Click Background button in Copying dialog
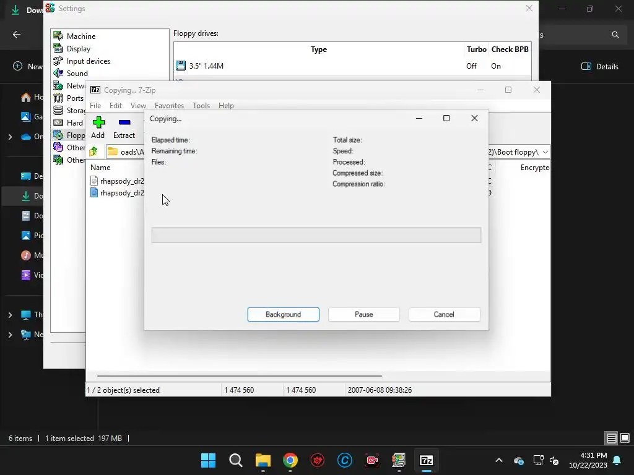This screenshot has width=634, height=475. pos(284,314)
